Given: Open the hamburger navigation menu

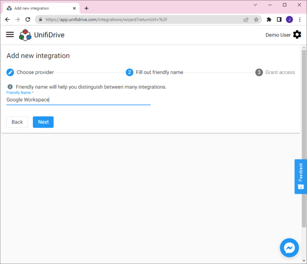Looking at the screenshot, I should pos(10,35).
